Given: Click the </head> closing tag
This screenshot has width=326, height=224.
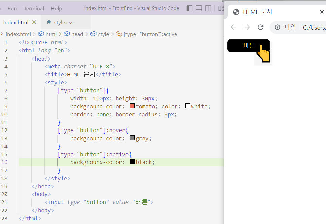Looking at the screenshot, I should point(43,186).
